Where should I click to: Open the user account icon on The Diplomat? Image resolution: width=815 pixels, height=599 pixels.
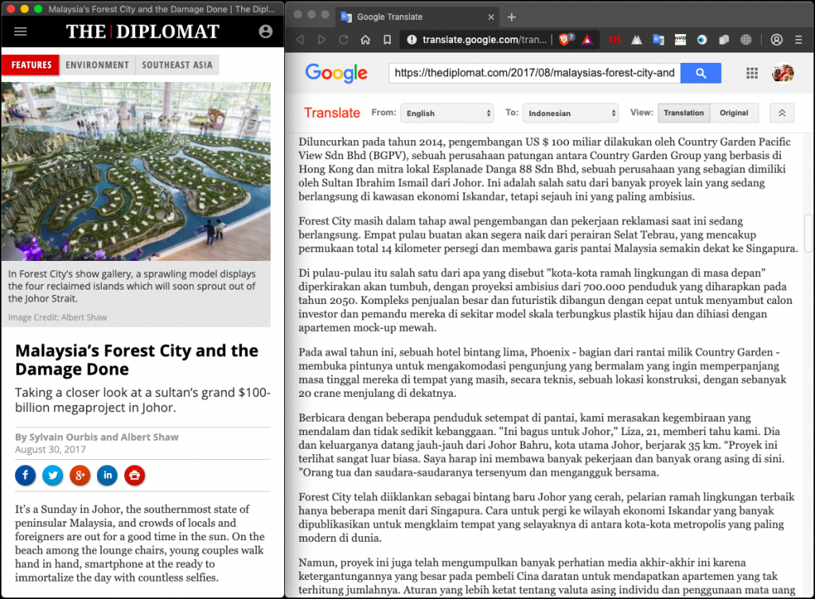pyautogui.click(x=266, y=32)
